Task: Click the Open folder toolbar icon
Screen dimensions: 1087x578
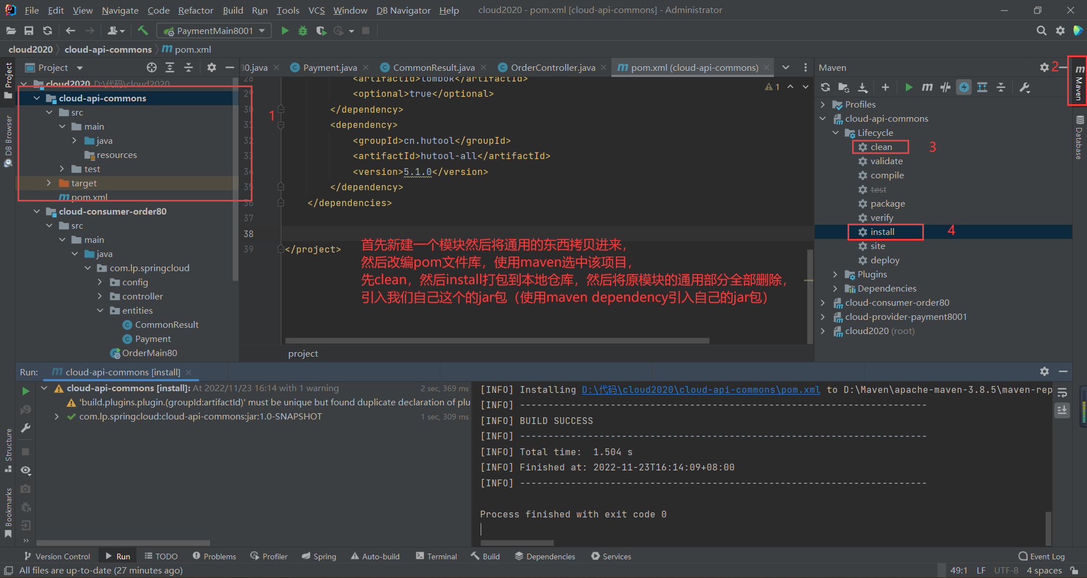Action: 11,31
